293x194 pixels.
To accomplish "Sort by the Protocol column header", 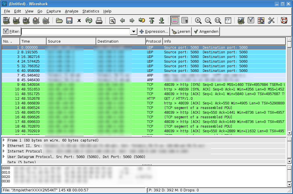I will pos(154,41).
